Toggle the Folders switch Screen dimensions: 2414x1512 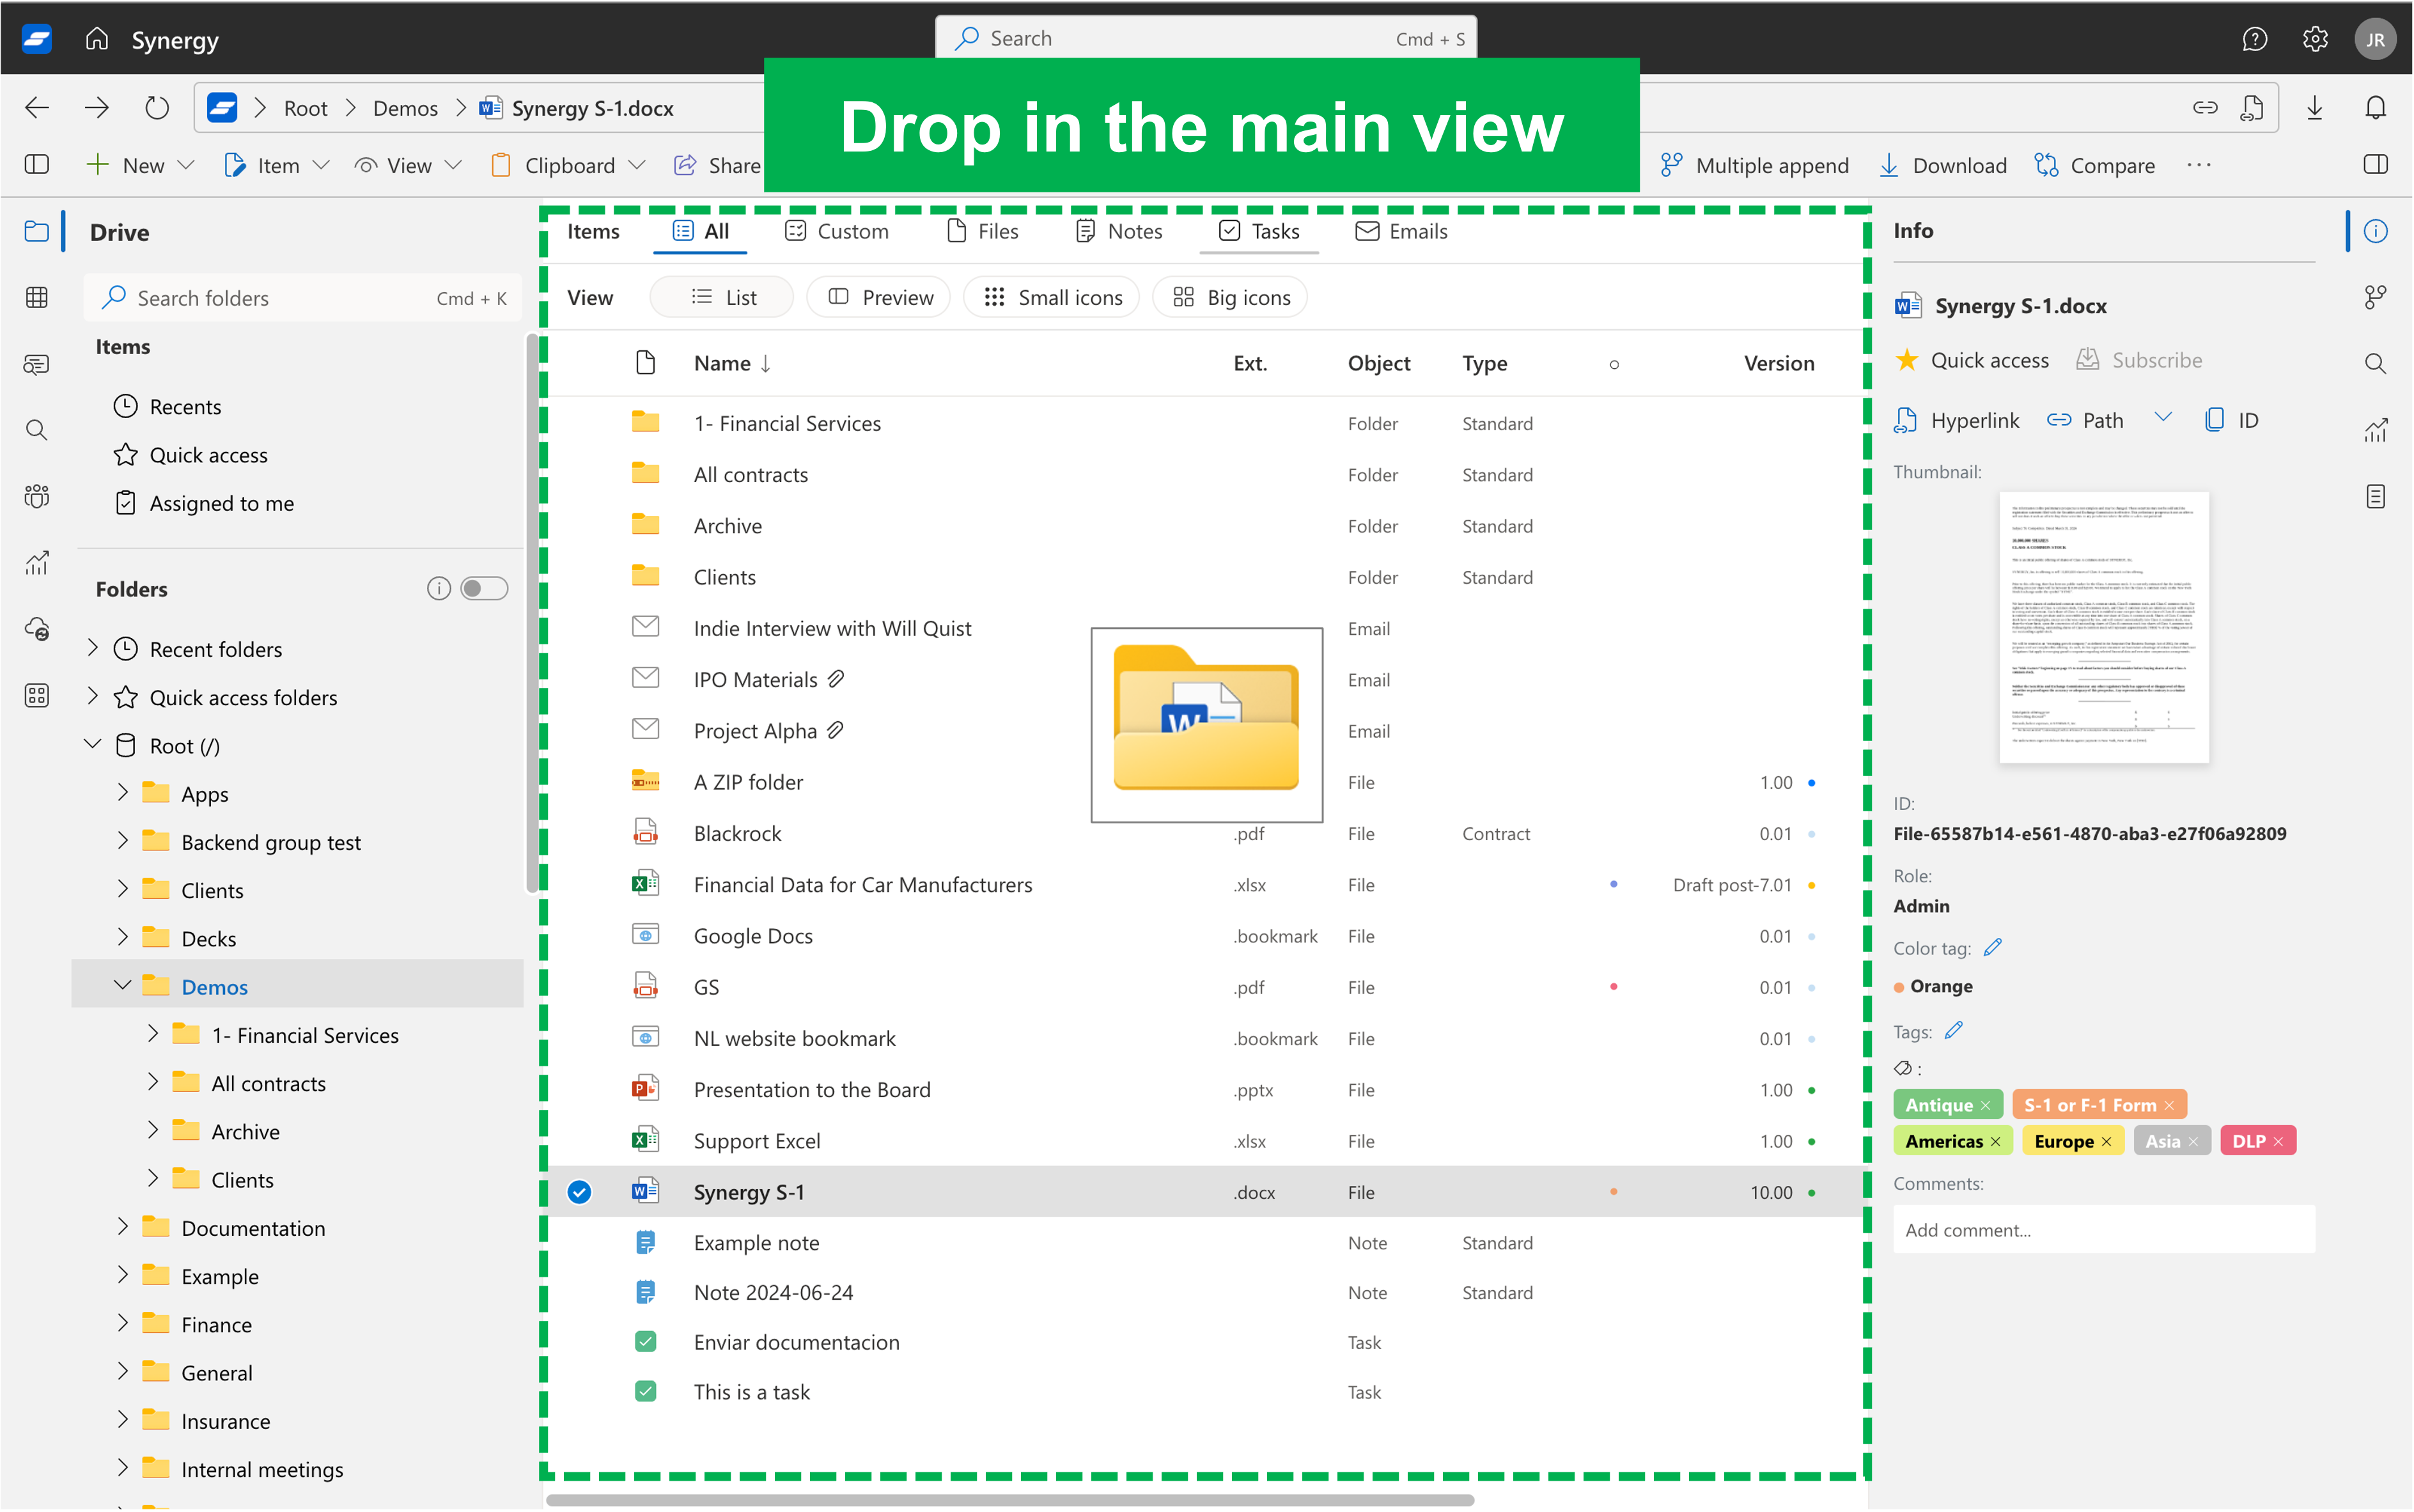pyautogui.click(x=484, y=589)
